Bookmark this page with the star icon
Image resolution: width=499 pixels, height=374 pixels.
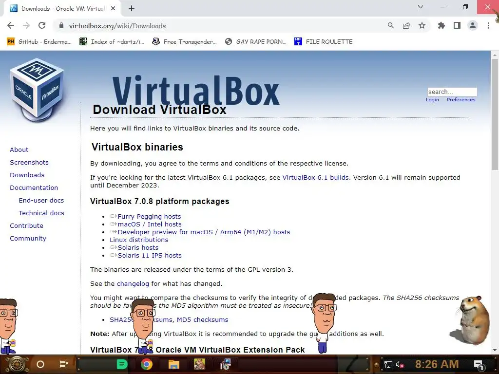click(x=422, y=25)
